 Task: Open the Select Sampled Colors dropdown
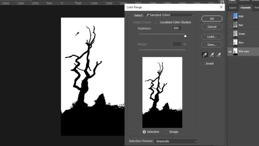(x=170, y=15)
